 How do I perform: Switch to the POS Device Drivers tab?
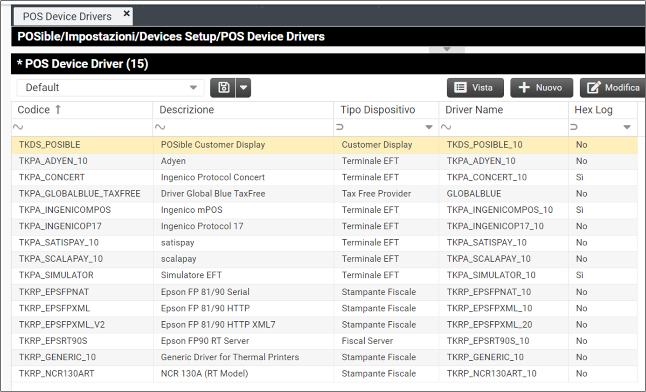(x=67, y=17)
